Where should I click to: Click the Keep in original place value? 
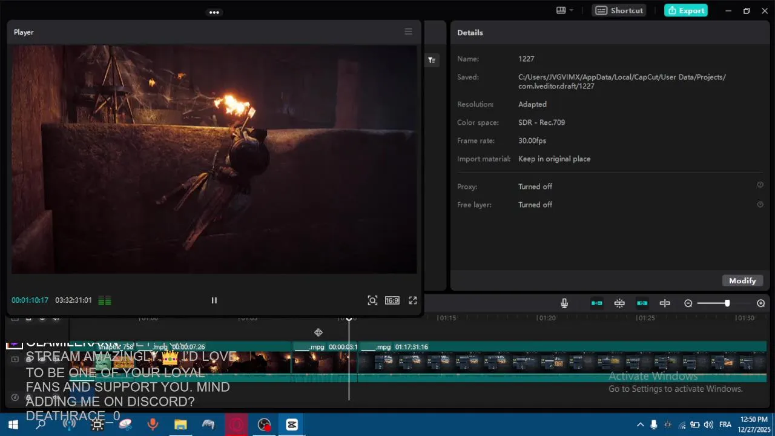(554, 159)
